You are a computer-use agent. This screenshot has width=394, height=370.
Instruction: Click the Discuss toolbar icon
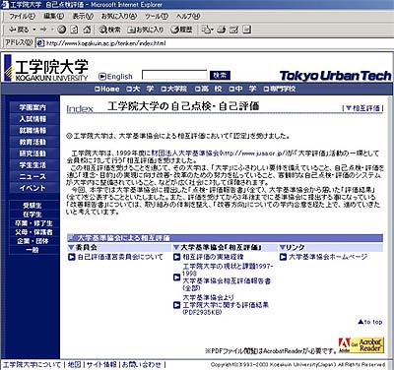pyautogui.click(x=247, y=30)
